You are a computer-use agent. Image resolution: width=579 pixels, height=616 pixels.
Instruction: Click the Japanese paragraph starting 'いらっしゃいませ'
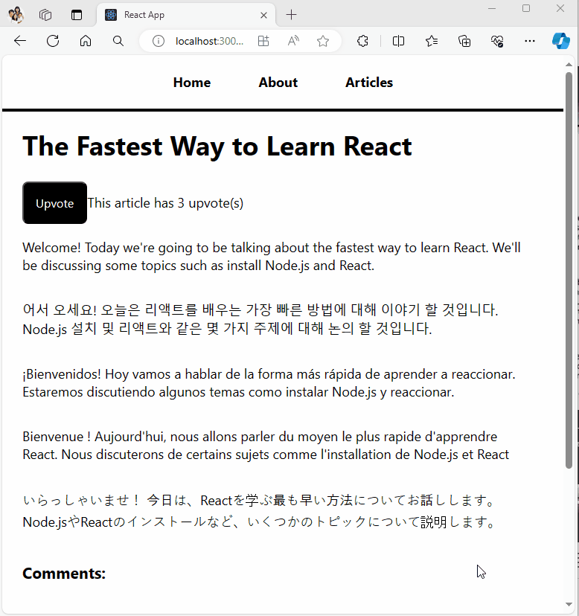point(259,511)
